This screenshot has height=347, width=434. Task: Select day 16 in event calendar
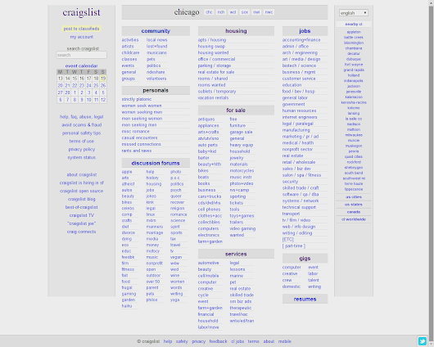point(82,79)
